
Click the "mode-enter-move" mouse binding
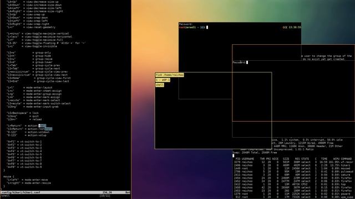(27, 180)
